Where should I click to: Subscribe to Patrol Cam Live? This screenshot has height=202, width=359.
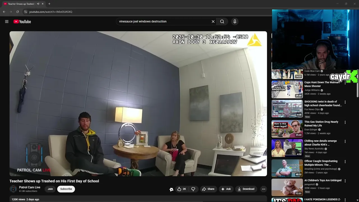[x=66, y=189]
